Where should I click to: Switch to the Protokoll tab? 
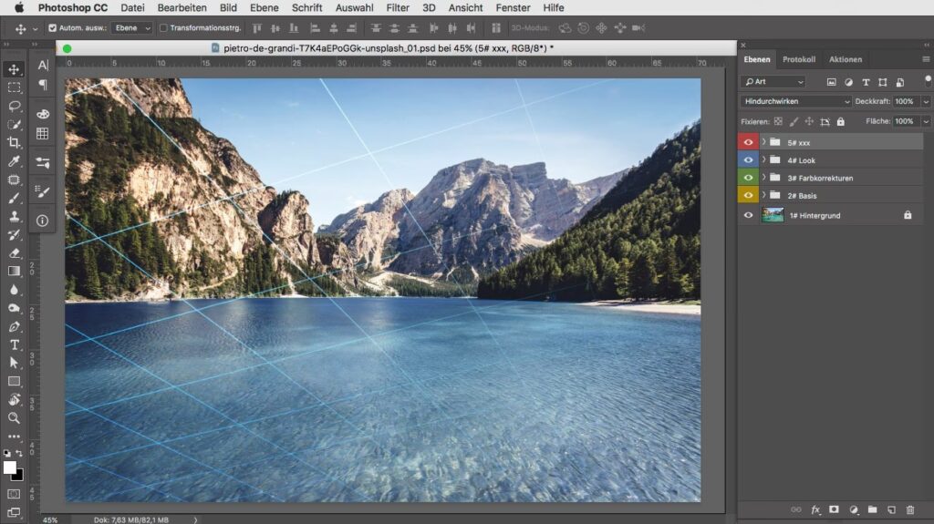[x=799, y=59]
